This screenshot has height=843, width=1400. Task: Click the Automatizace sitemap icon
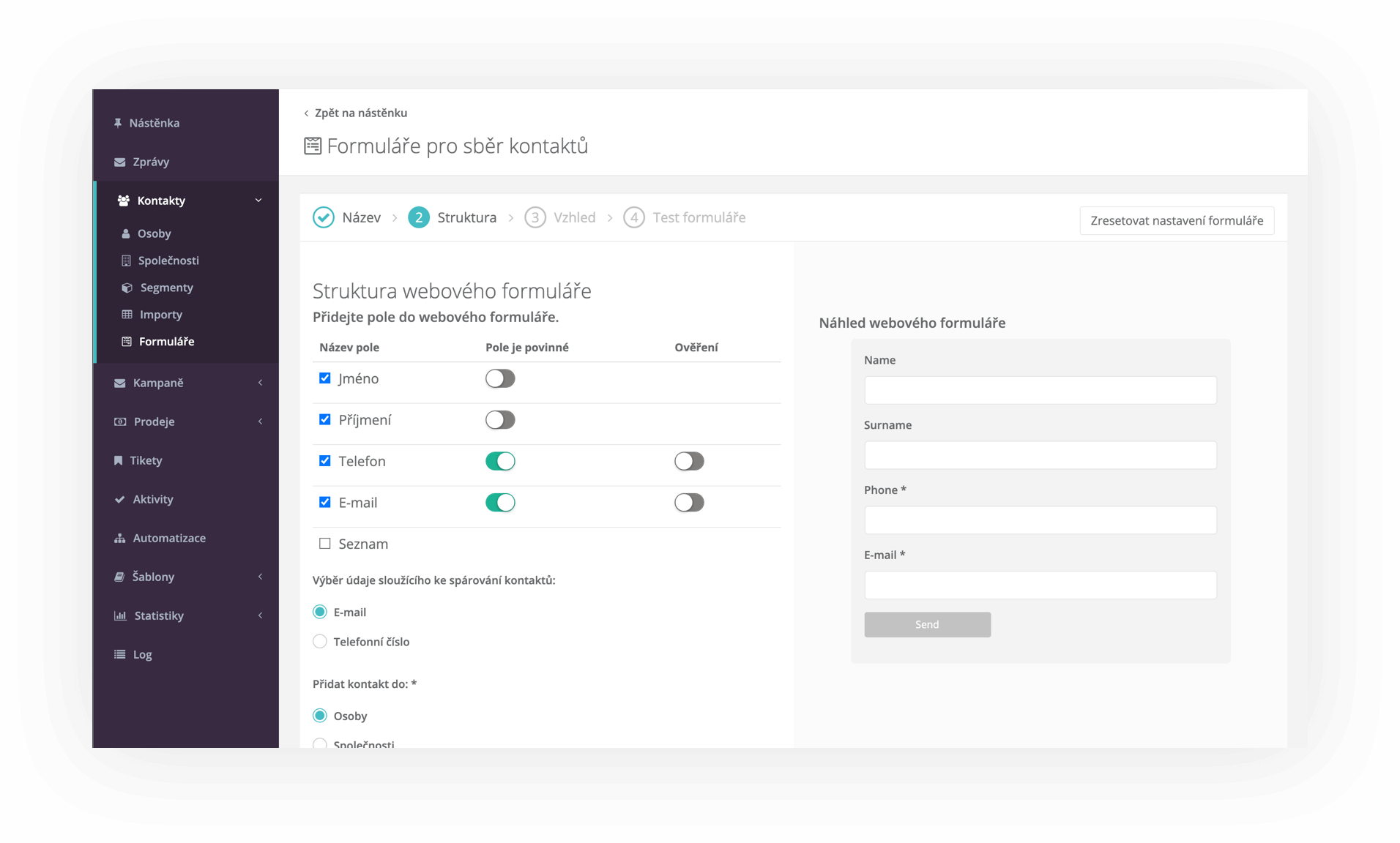[120, 538]
